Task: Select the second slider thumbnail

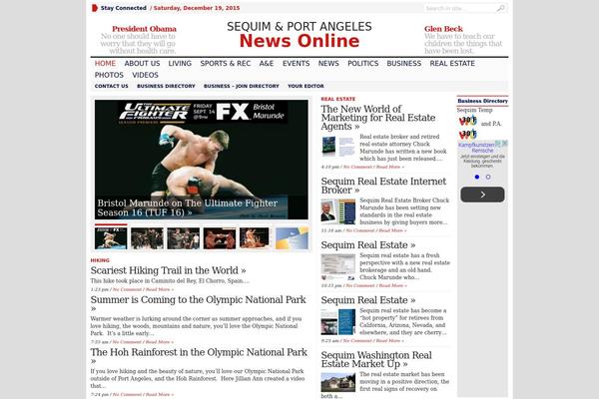Action: (x=147, y=238)
